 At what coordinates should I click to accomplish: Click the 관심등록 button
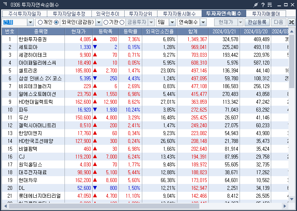pos(257,22)
